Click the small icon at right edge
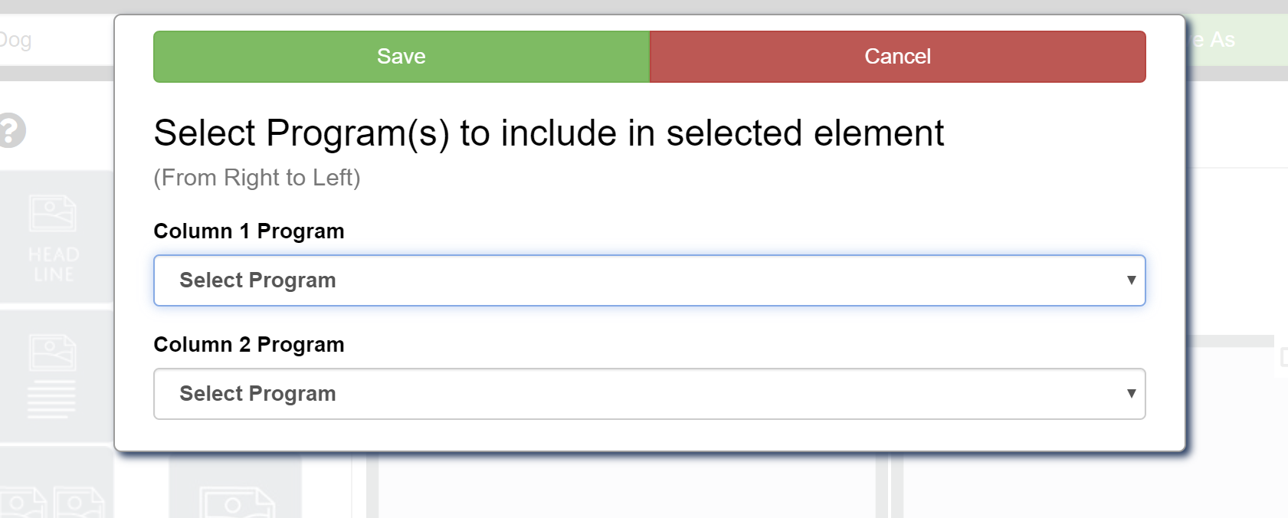This screenshot has width=1288, height=518. [1282, 358]
